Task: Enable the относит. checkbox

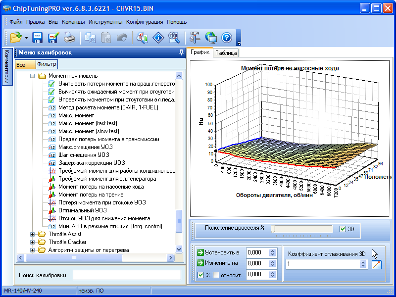Action: tap(216, 275)
